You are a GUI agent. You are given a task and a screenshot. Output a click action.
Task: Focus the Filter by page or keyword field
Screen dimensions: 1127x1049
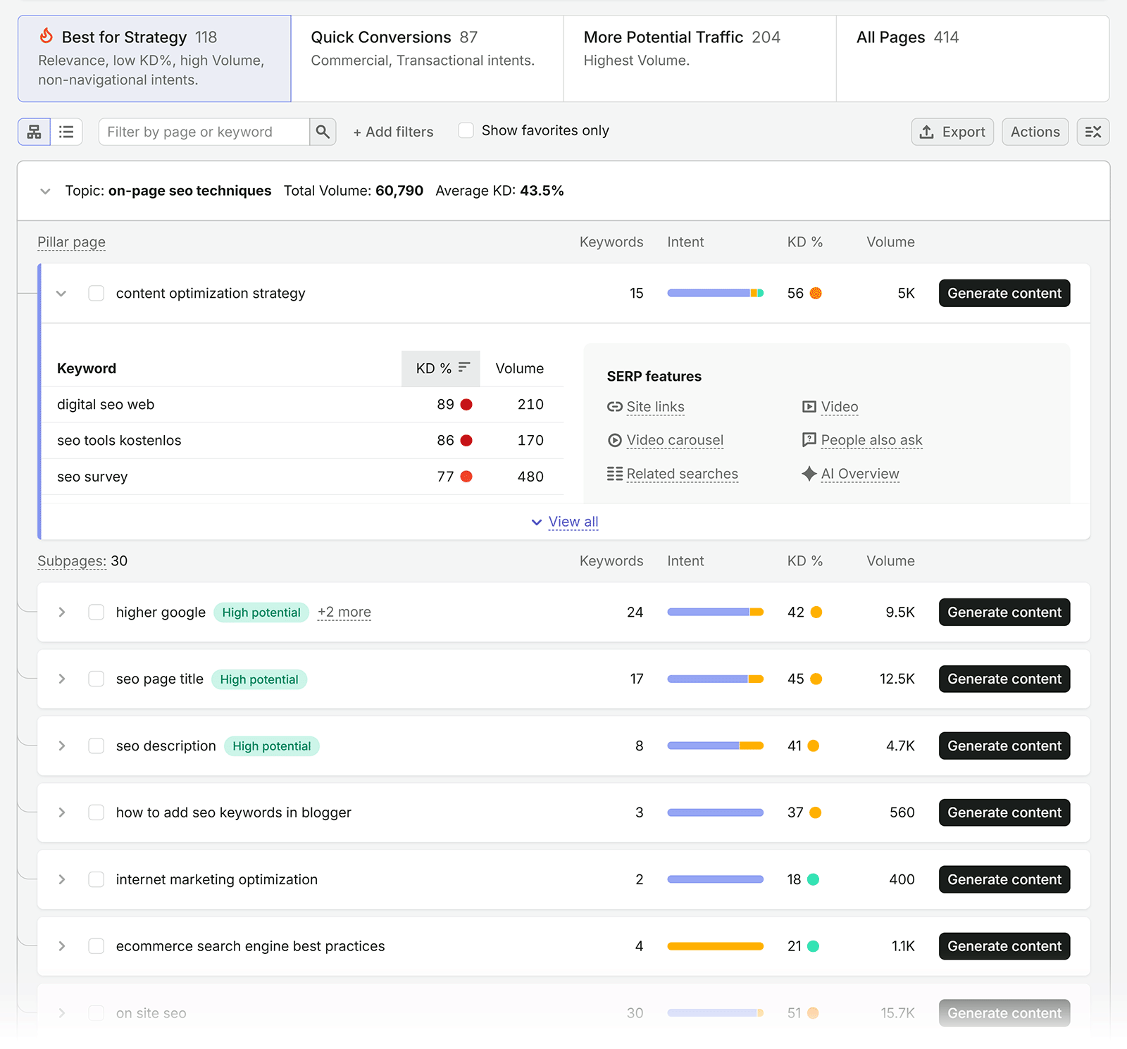204,132
